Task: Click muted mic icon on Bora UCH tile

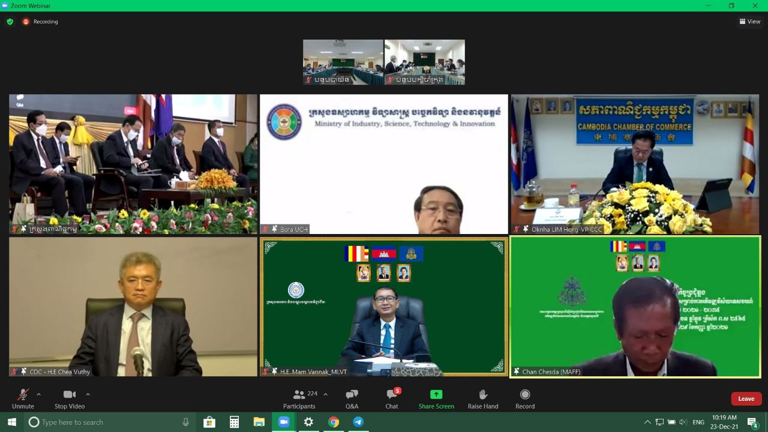Action: [265, 229]
